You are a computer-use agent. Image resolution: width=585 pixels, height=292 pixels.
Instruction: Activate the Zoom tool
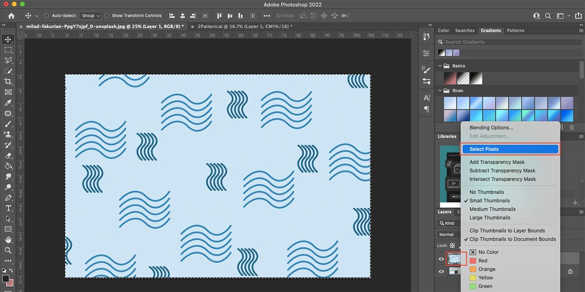8,250
